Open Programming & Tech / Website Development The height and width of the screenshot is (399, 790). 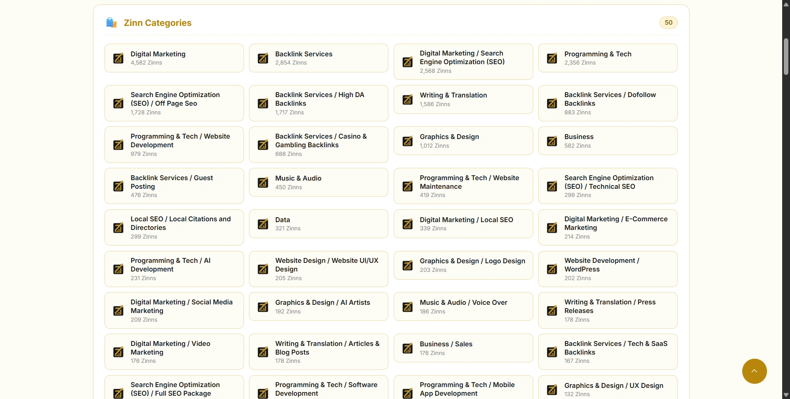(x=174, y=145)
